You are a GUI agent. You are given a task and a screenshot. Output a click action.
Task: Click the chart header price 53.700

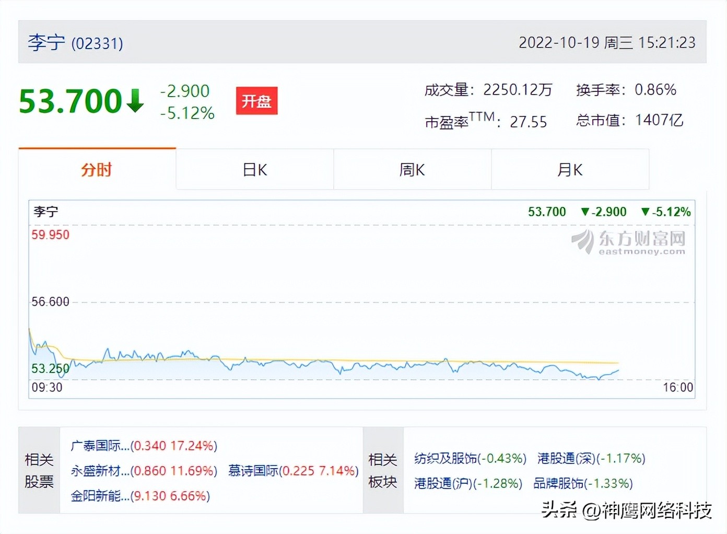[x=547, y=212]
